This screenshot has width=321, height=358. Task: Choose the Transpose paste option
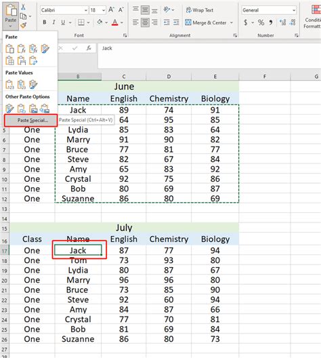[33, 60]
